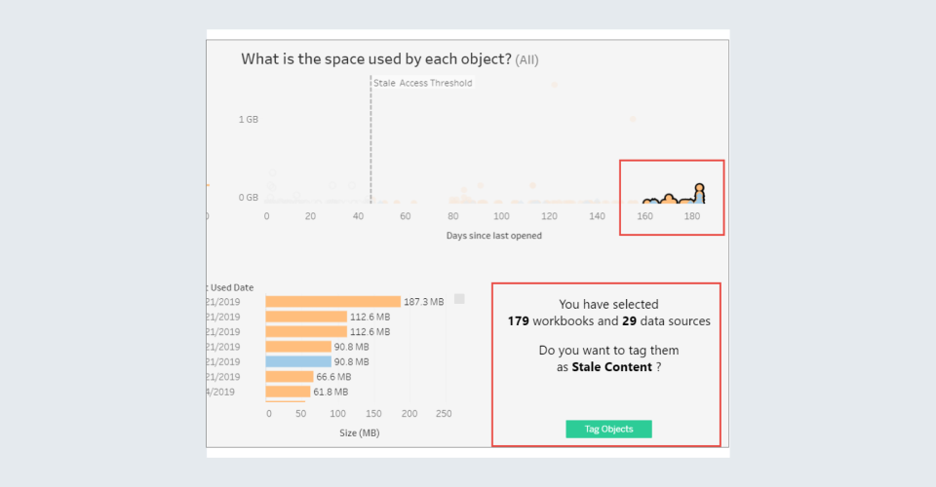The image size is (936, 487).
Task: Click the (All) filter label in title
Action: tap(526, 60)
